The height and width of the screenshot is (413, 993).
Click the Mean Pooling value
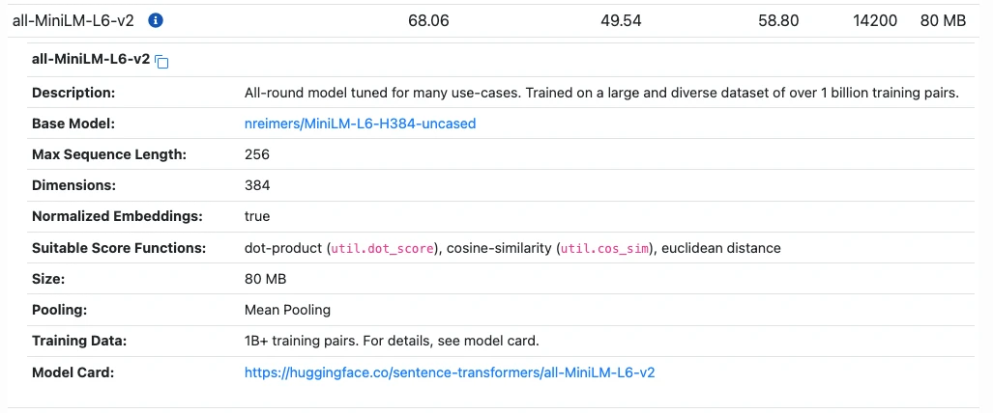tap(287, 310)
